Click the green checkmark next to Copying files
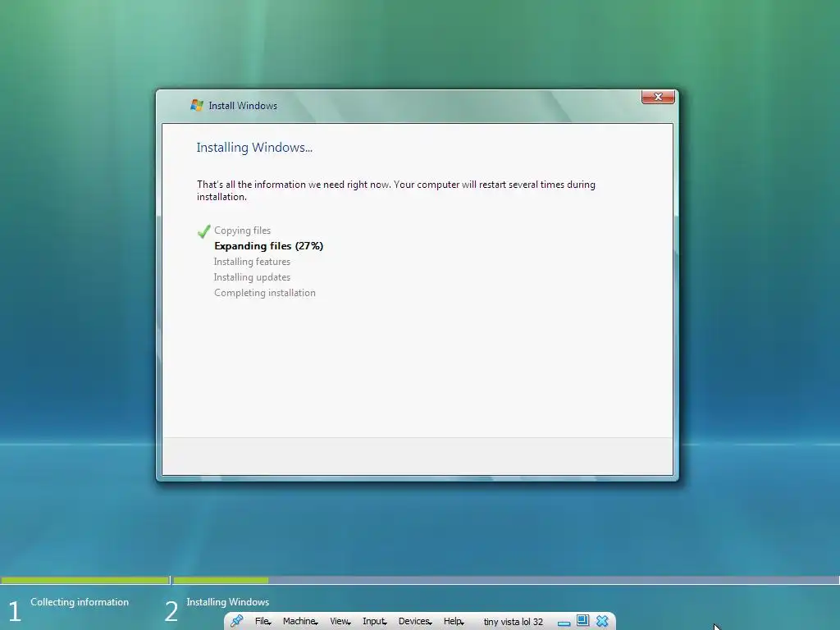This screenshot has width=840, height=630. point(203,231)
